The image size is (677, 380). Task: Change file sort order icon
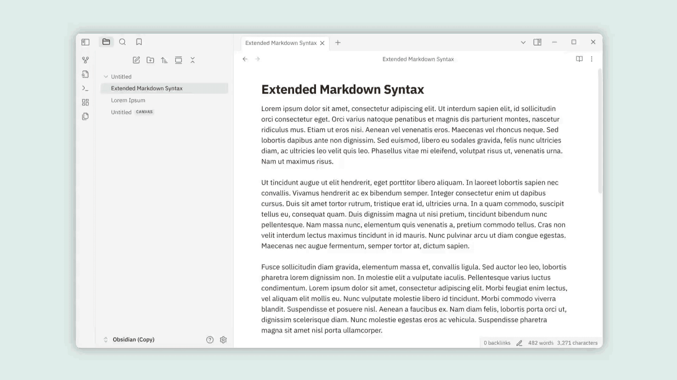(164, 60)
